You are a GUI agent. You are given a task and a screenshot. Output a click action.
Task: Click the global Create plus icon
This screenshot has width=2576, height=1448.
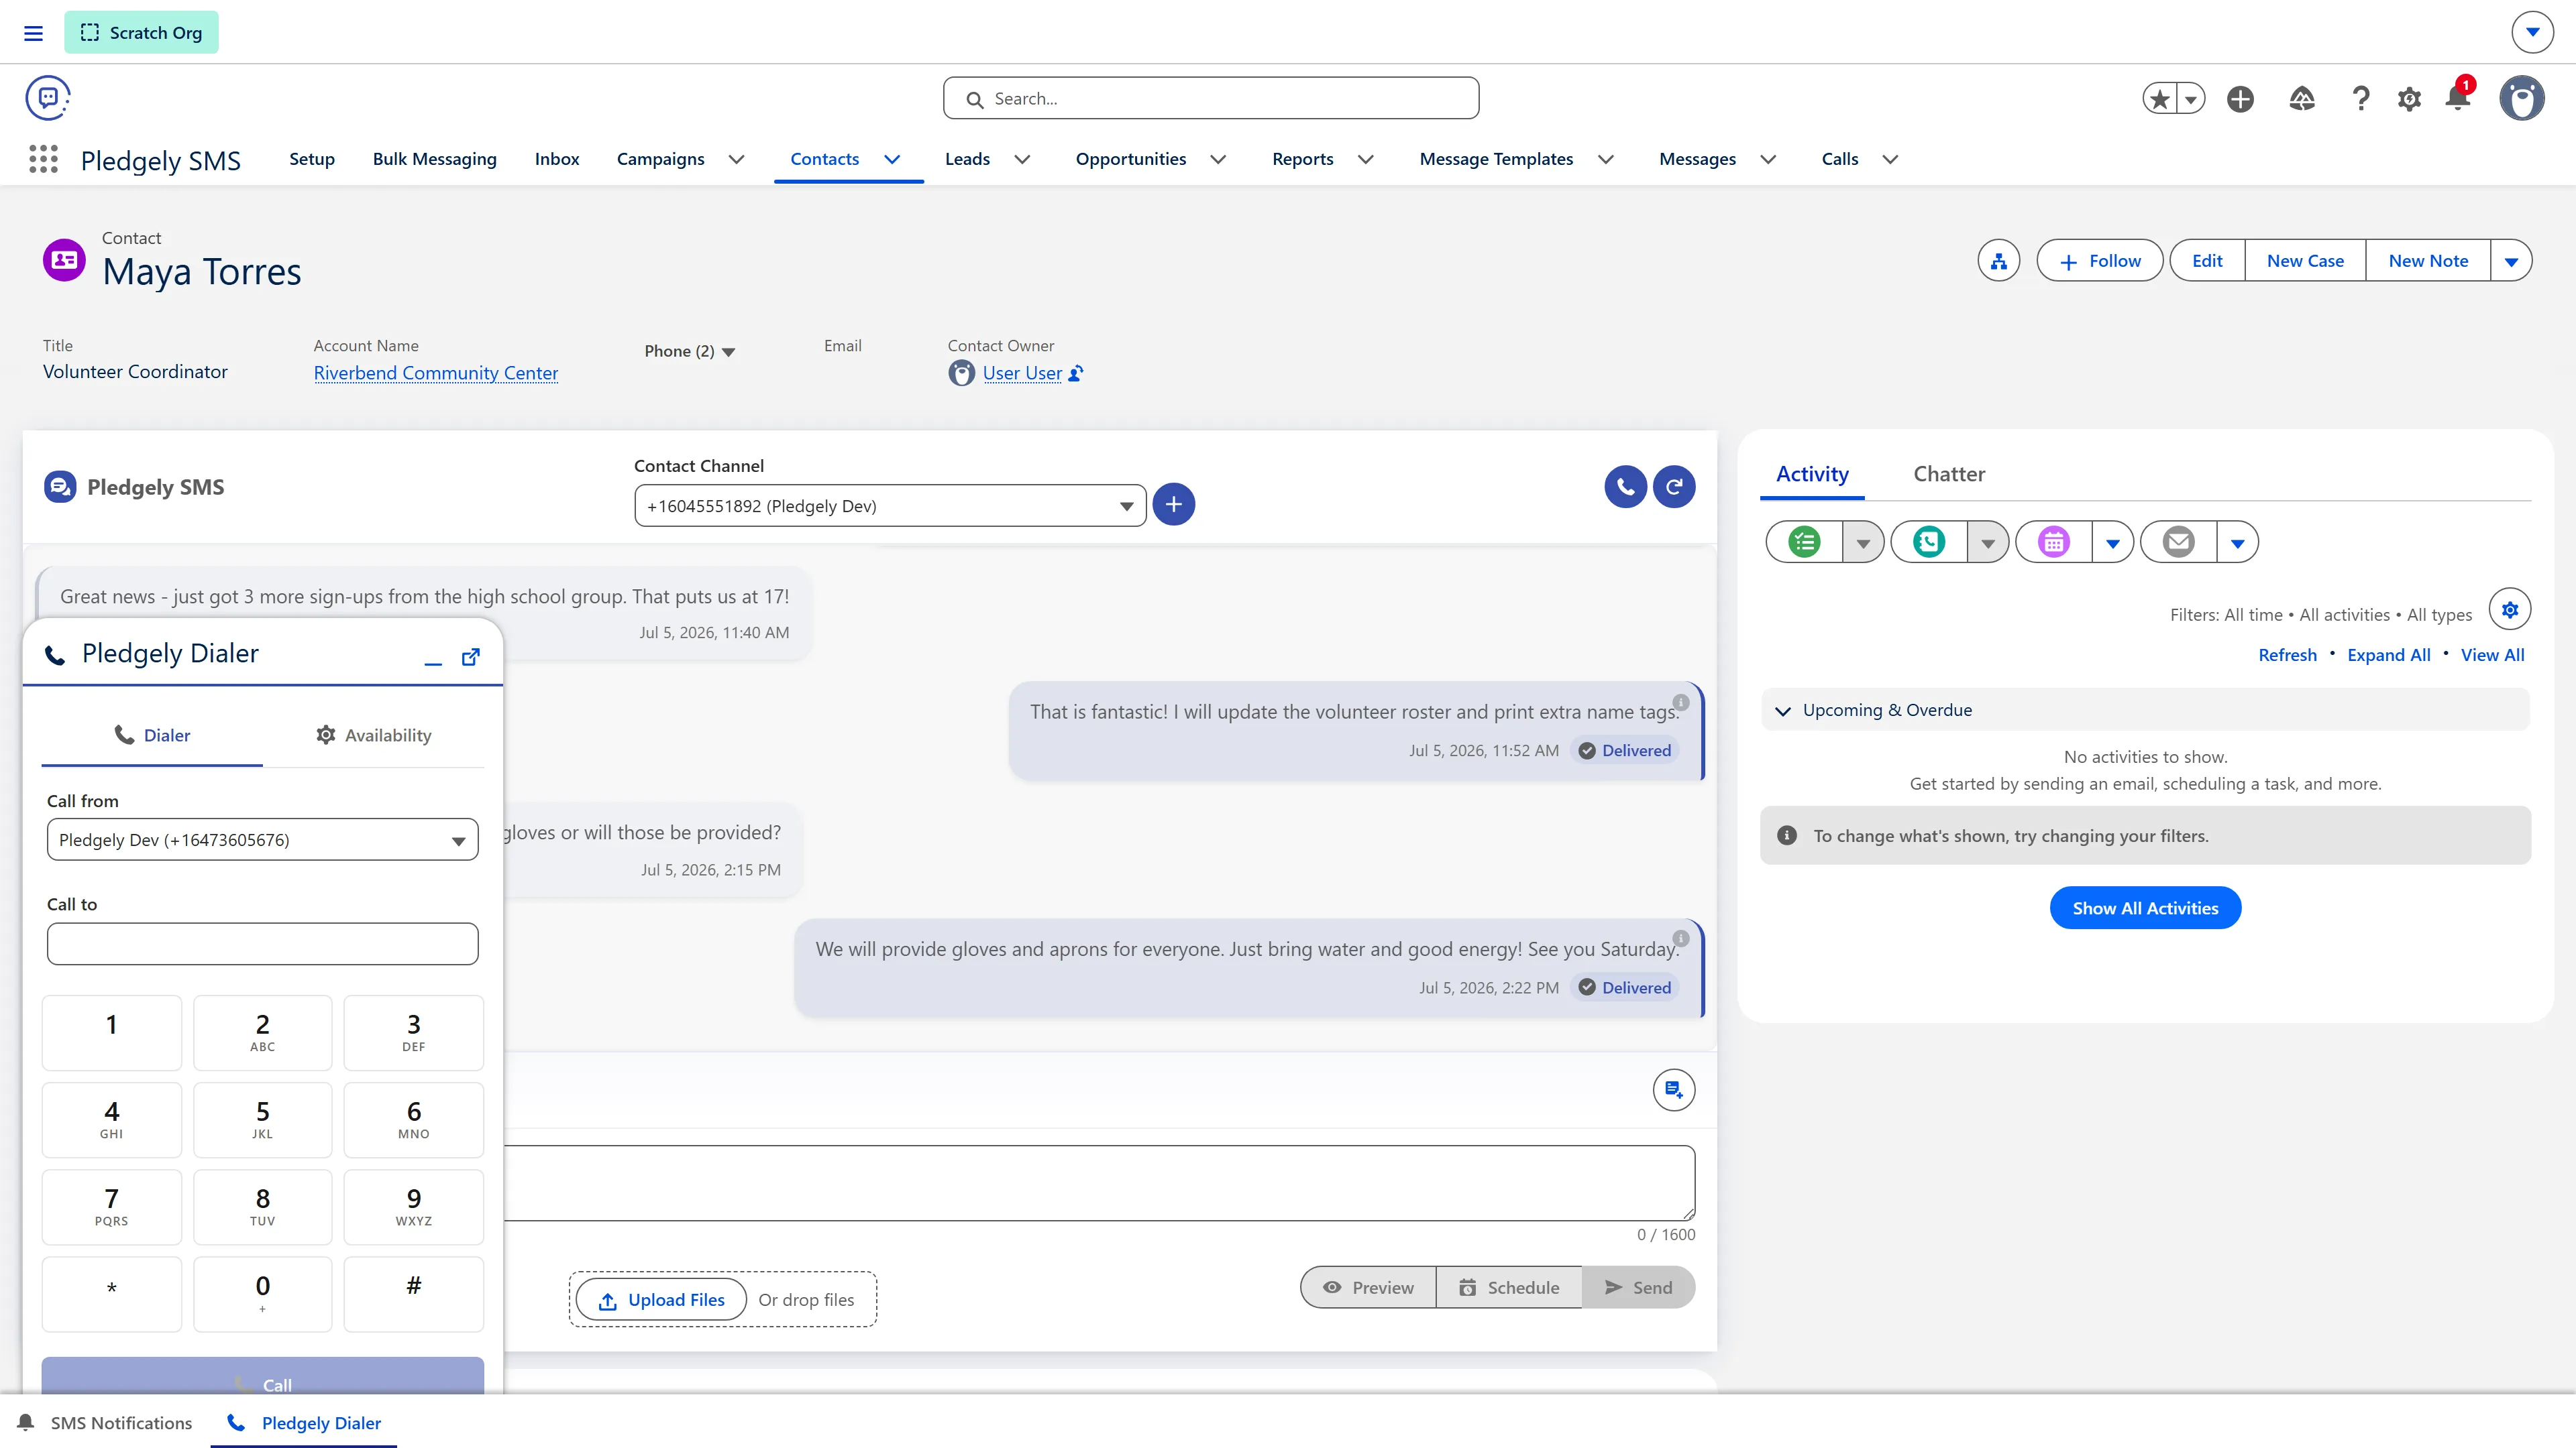pos(2240,99)
